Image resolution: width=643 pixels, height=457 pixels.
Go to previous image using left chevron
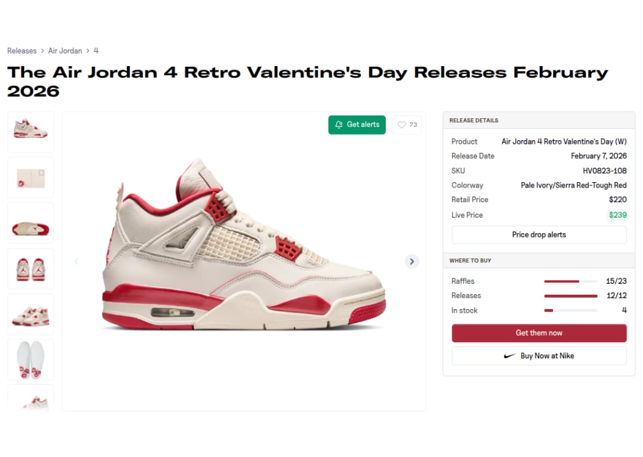pyautogui.click(x=76, y=261)
